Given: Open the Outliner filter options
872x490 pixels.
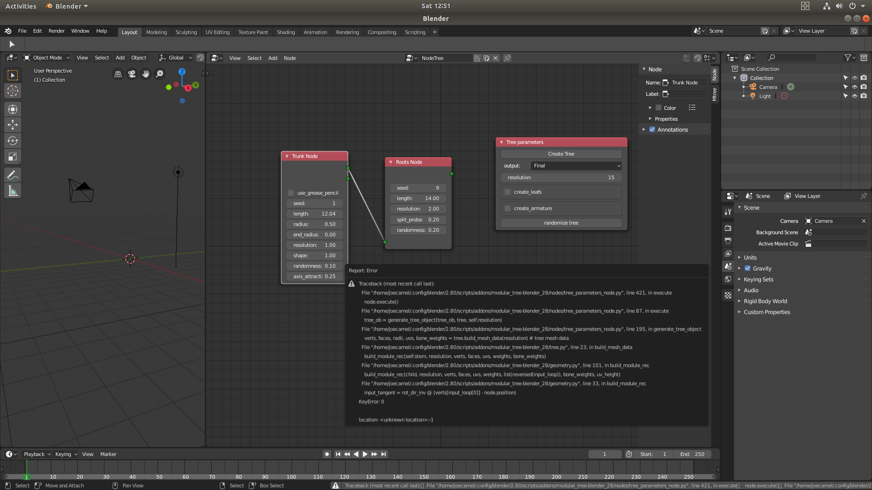Looking at the screenshot, I should pyautogui.click(x=847, y=58).
